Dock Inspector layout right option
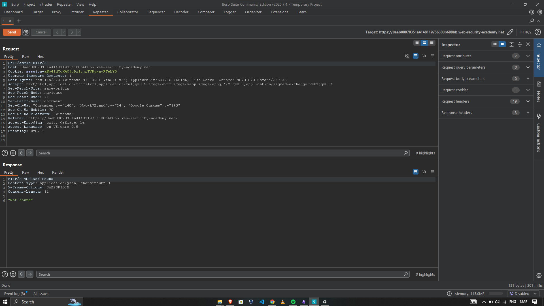544x306 pixels. (502, 44)
